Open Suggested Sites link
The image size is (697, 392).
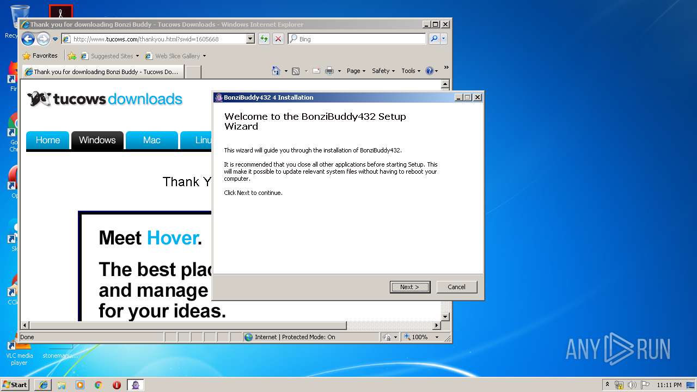coord(107,56)
